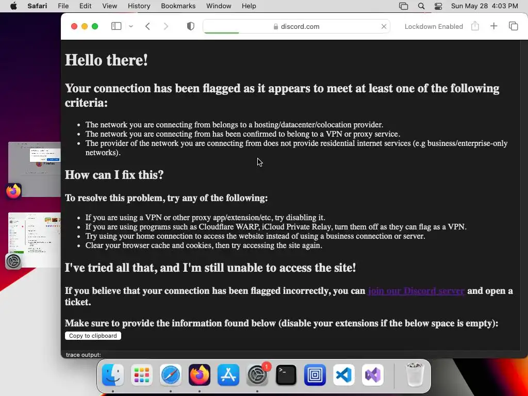Open App Store from the Dock
528x396 pixels.
point(228,375)
